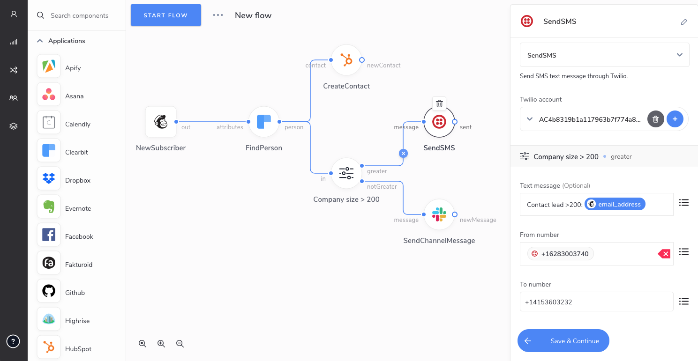Open the SendSMS action dropdown
This screenshot has height=361, width=698.
click(605, 55)
